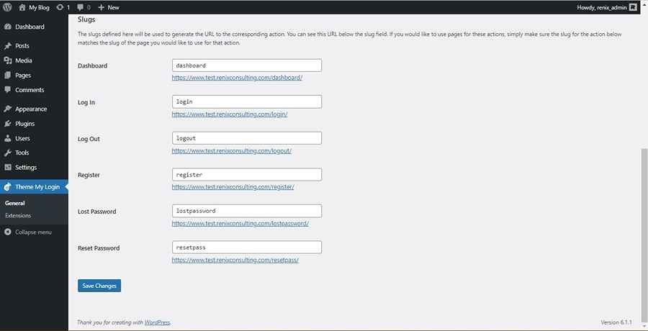Focus the Log In slug field
This screenshot has height=331, width=648.
tap(247, 101)
